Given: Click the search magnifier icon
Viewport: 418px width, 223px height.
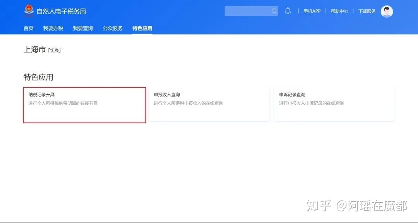Looking at the screenshot, I should click(x=274, y=11).
